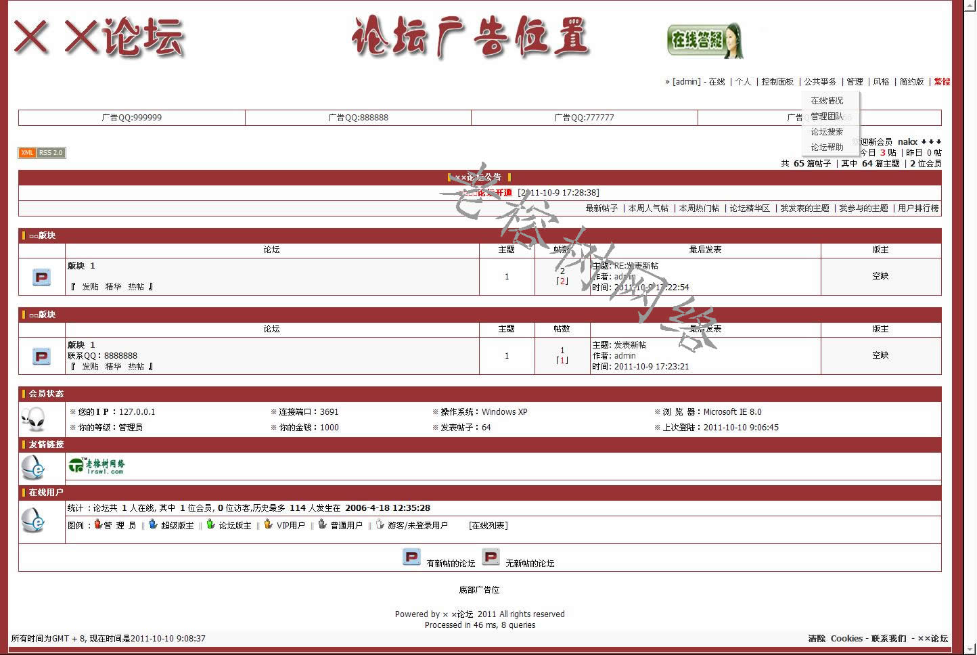Image resolution: width=977 pixels, height=655 pixels.
Task: Open 论坛精华区 link
Action: coord(750,208)
